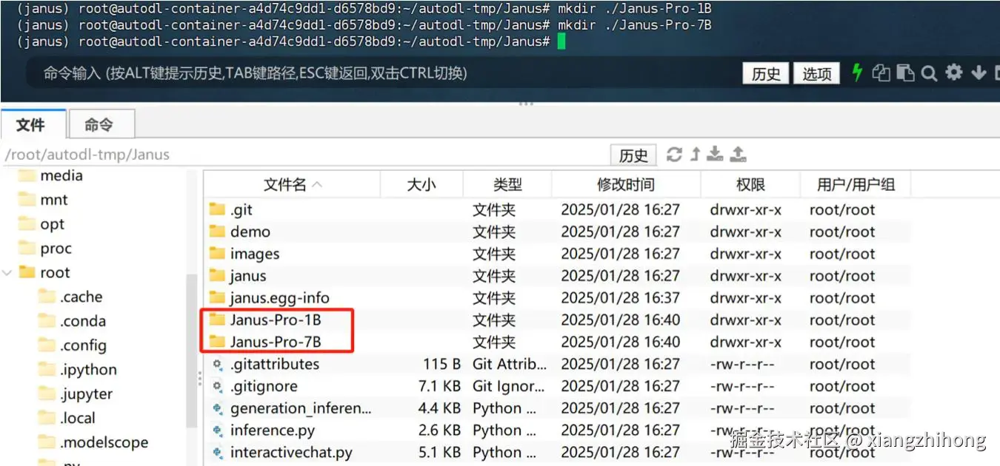This screenshot has width=1000, height=466.
Task: Open path 历史 button beside file path
Action: point(633,155)
